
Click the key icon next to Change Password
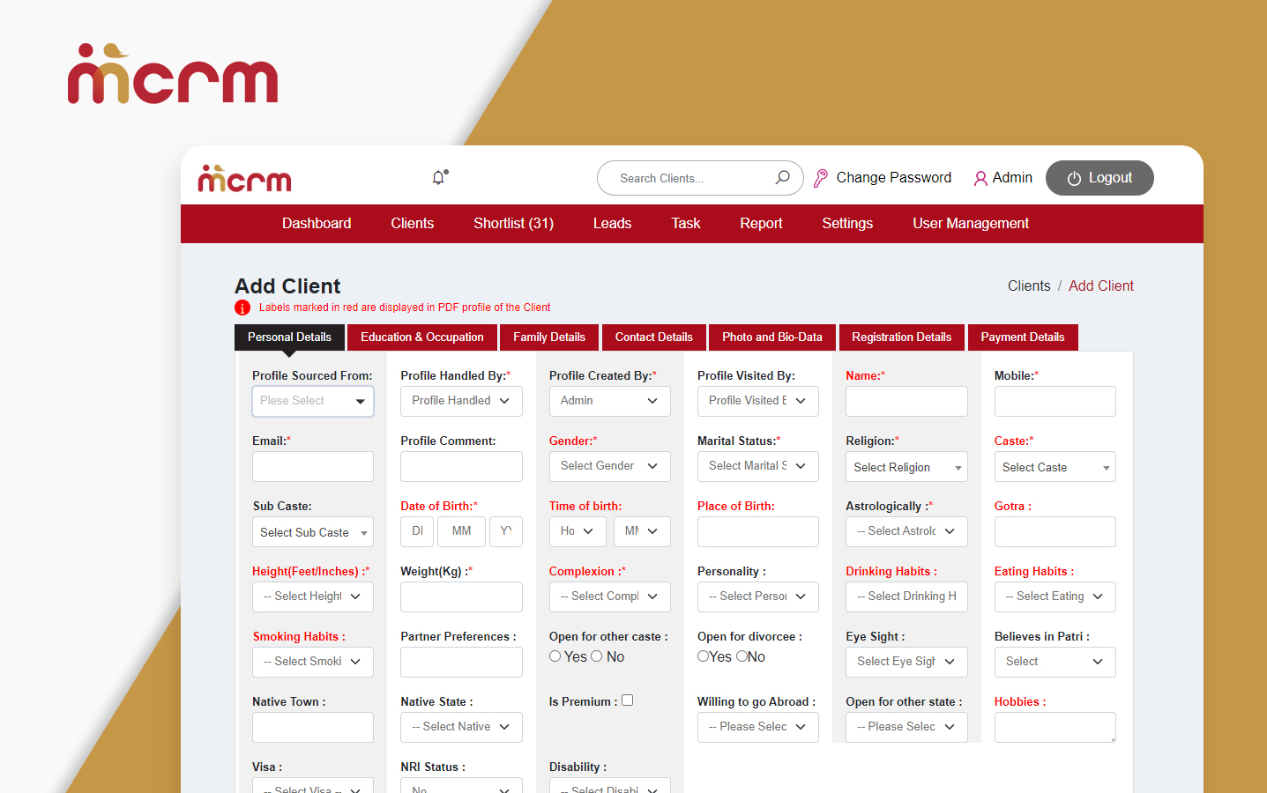tap(822, 177)
